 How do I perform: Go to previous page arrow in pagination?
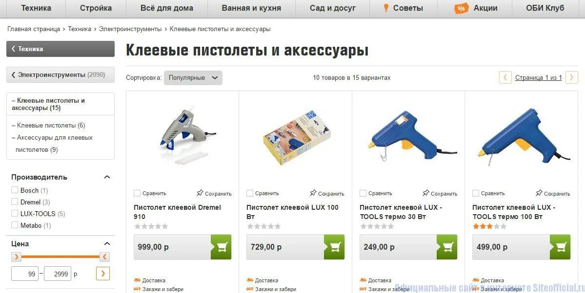(505, 77)
